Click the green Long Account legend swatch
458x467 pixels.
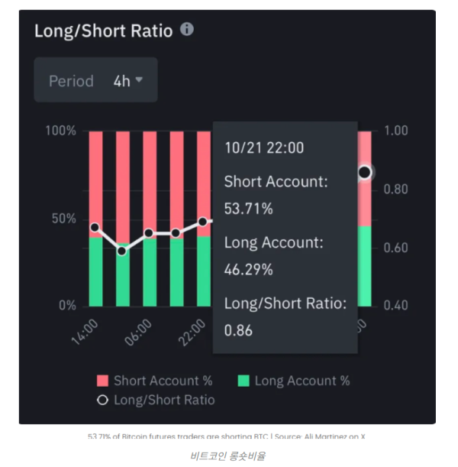(x=244, y=380)
